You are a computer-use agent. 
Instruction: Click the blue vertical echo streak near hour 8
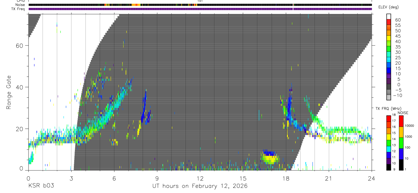coord(145,107)
